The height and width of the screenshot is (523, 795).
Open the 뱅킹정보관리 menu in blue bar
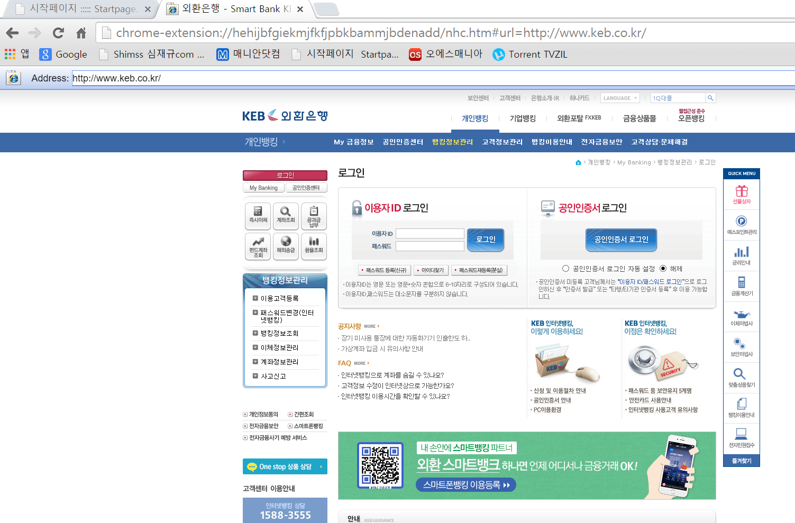(452, 142)
